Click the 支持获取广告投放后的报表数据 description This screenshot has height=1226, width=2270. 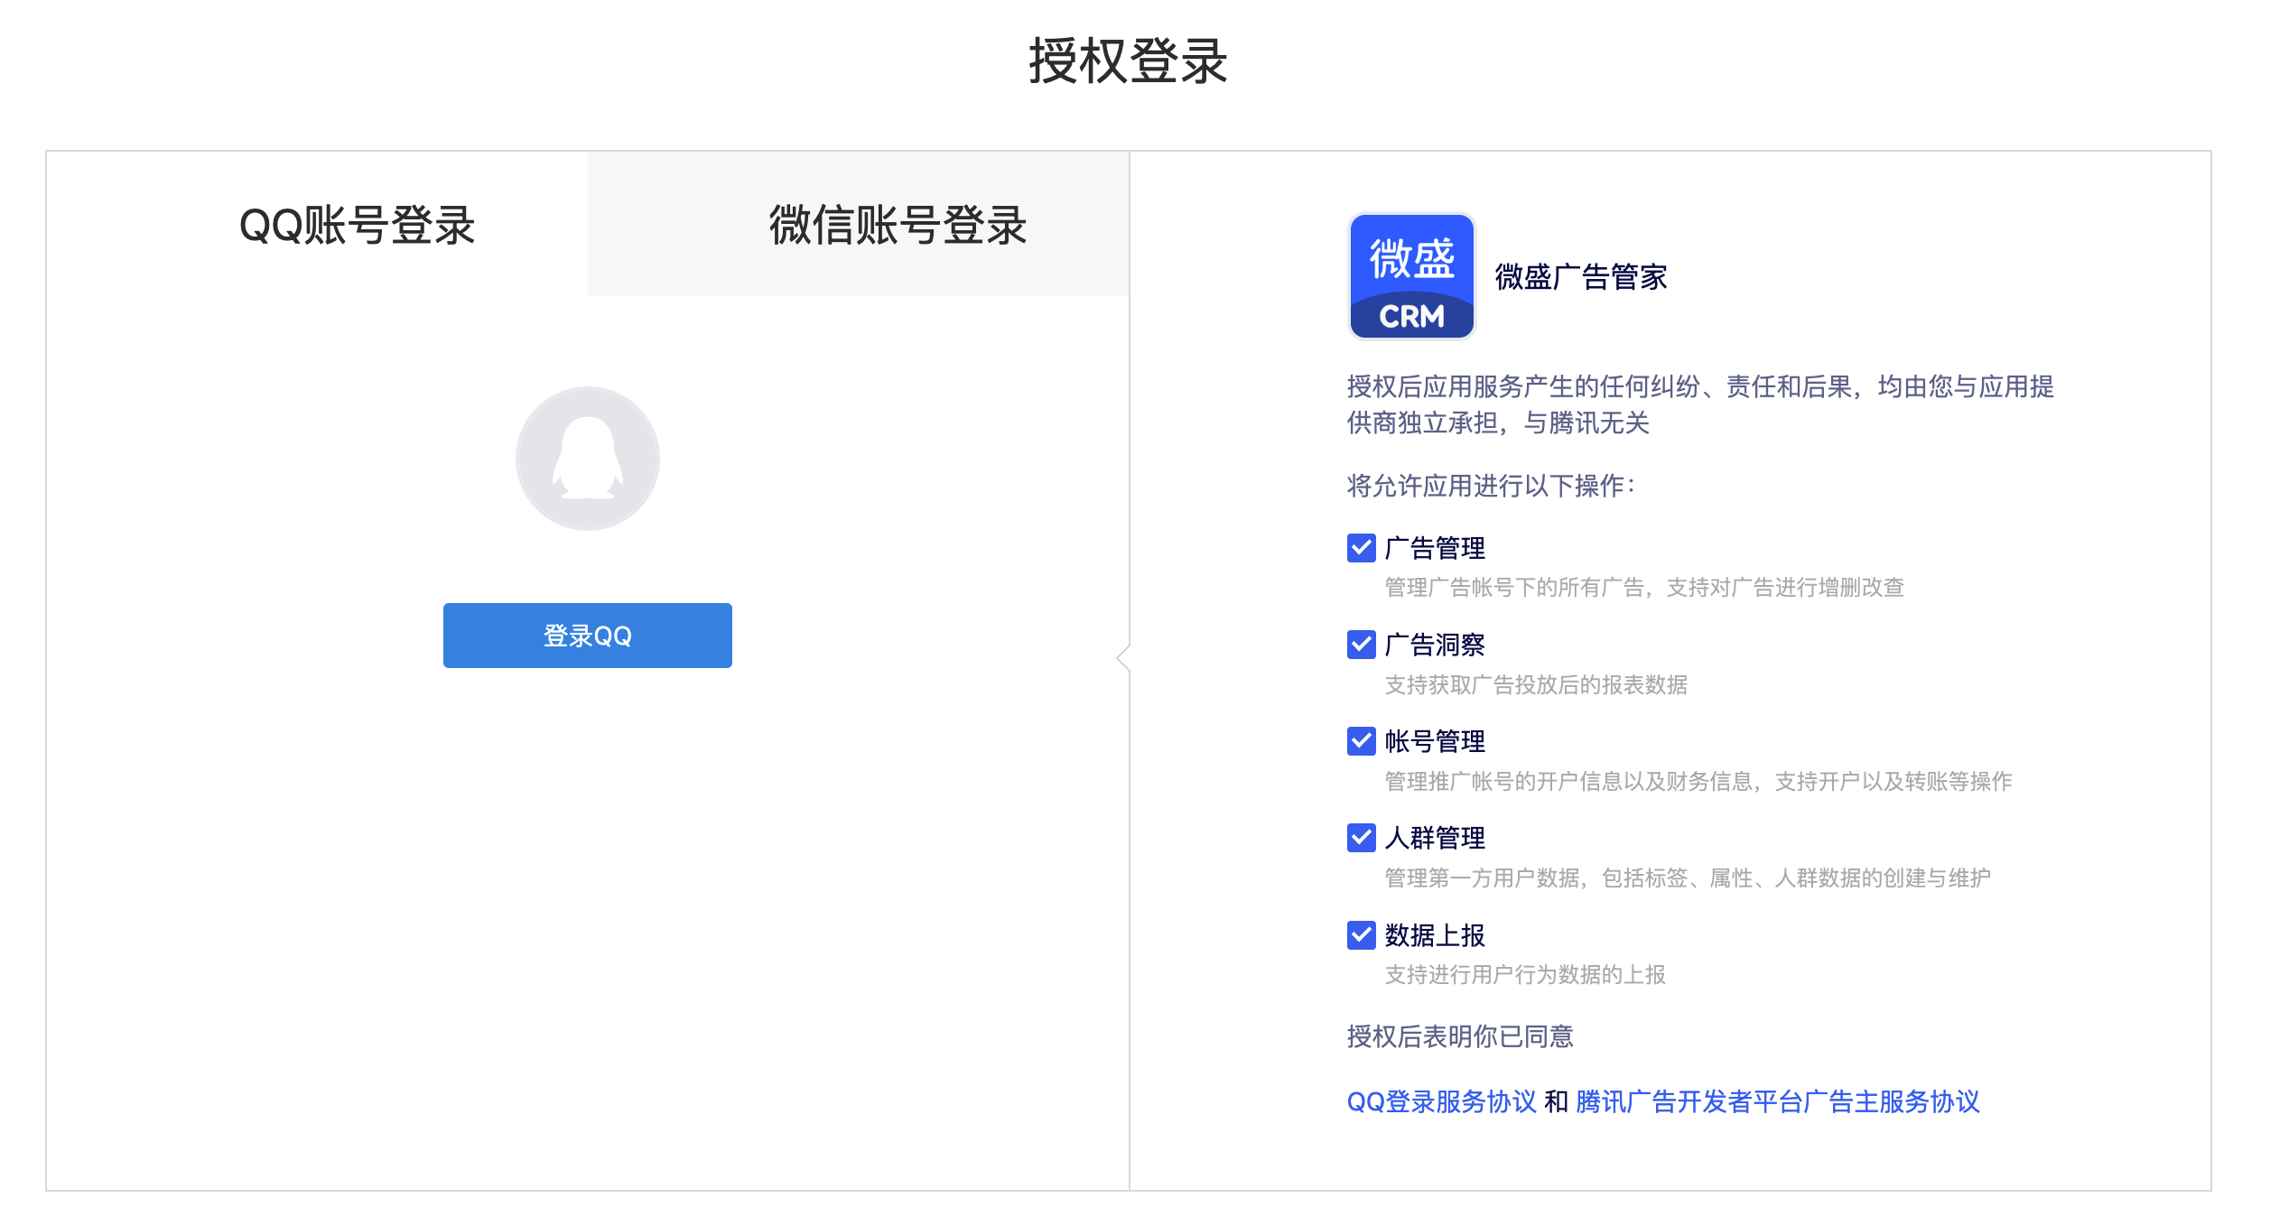(1536, 685)
